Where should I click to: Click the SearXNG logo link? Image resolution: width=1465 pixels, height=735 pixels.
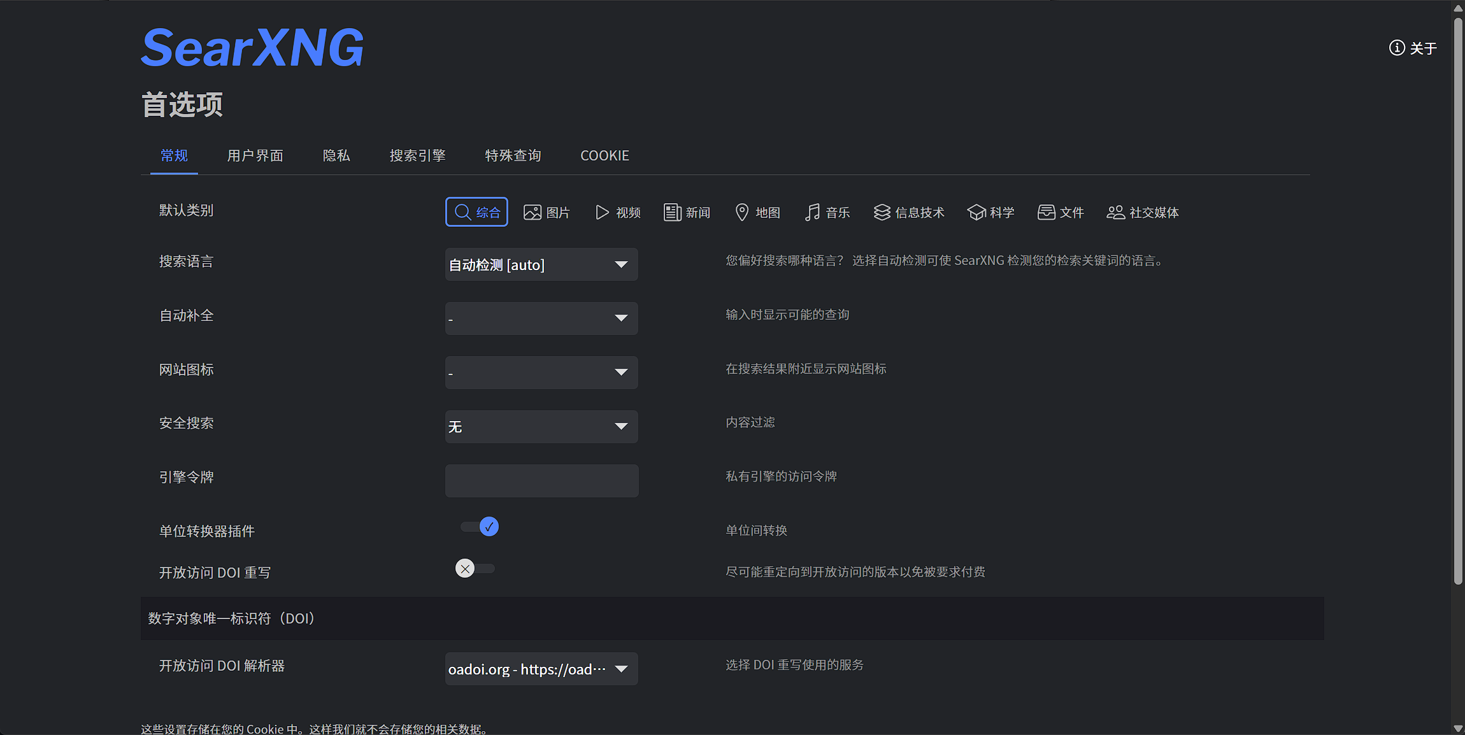pos(252,48)
